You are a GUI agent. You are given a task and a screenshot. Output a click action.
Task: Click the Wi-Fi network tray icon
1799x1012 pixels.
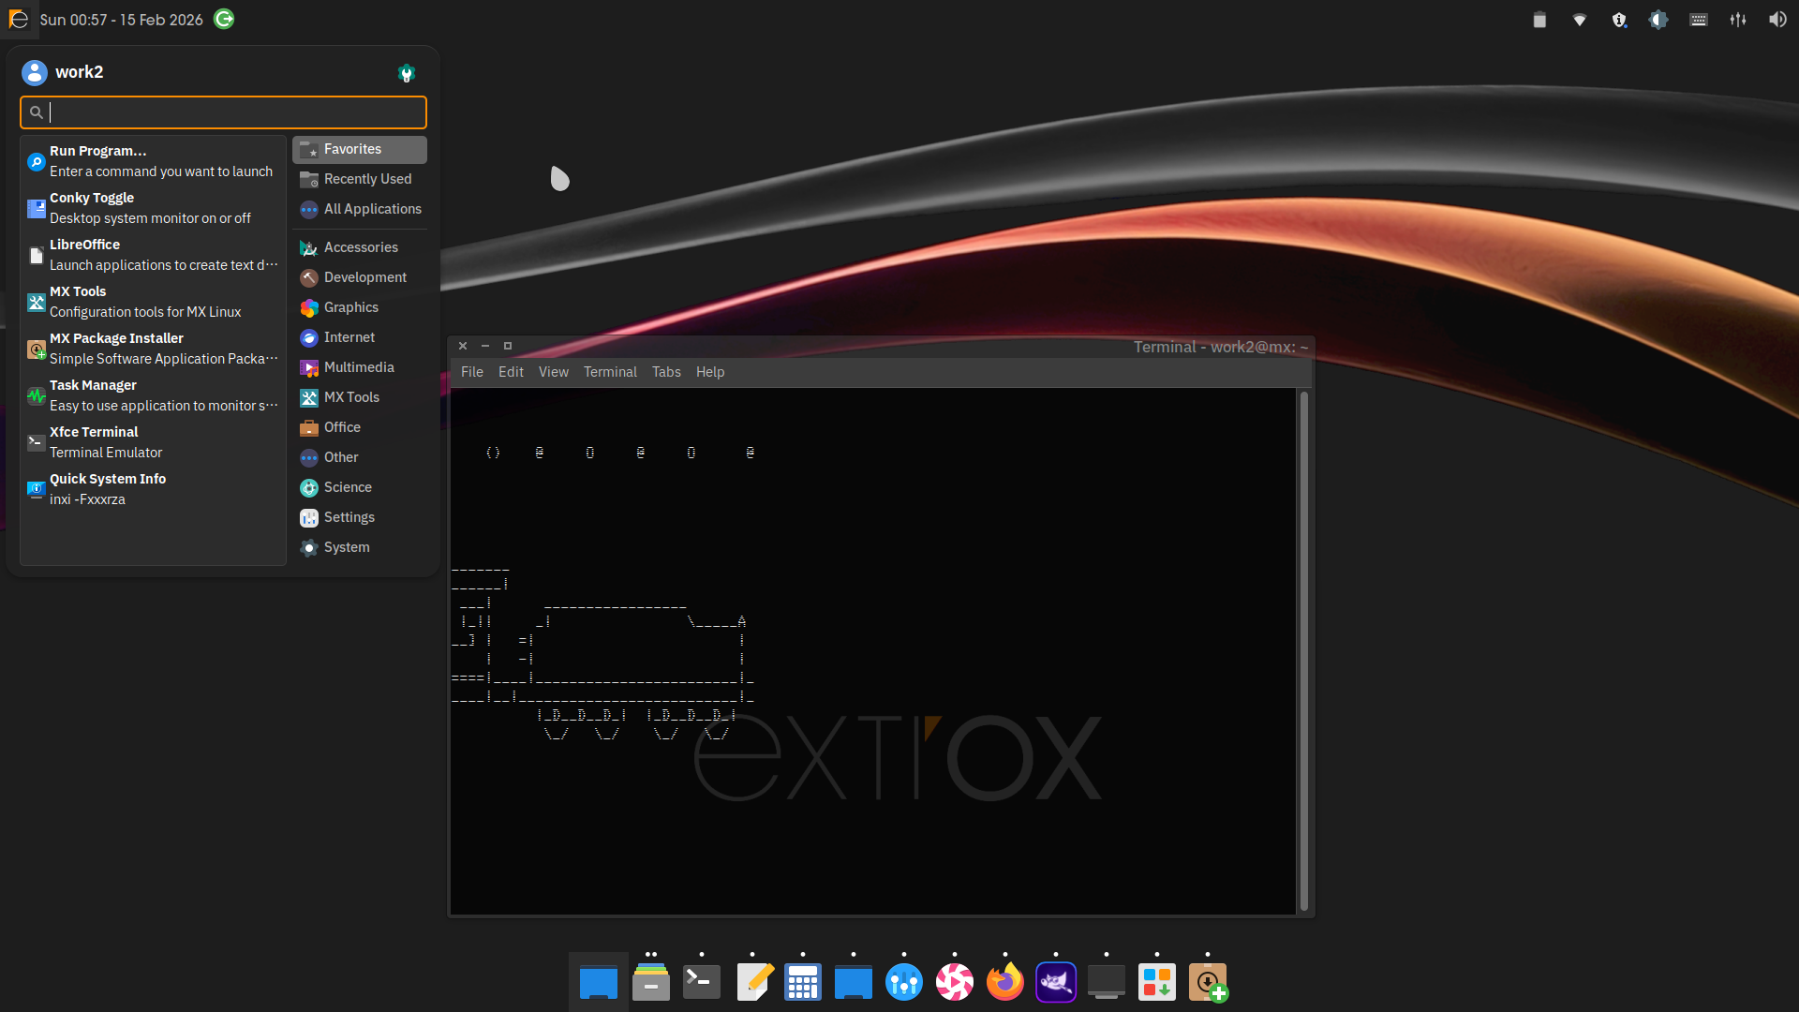pos(1580,20)
